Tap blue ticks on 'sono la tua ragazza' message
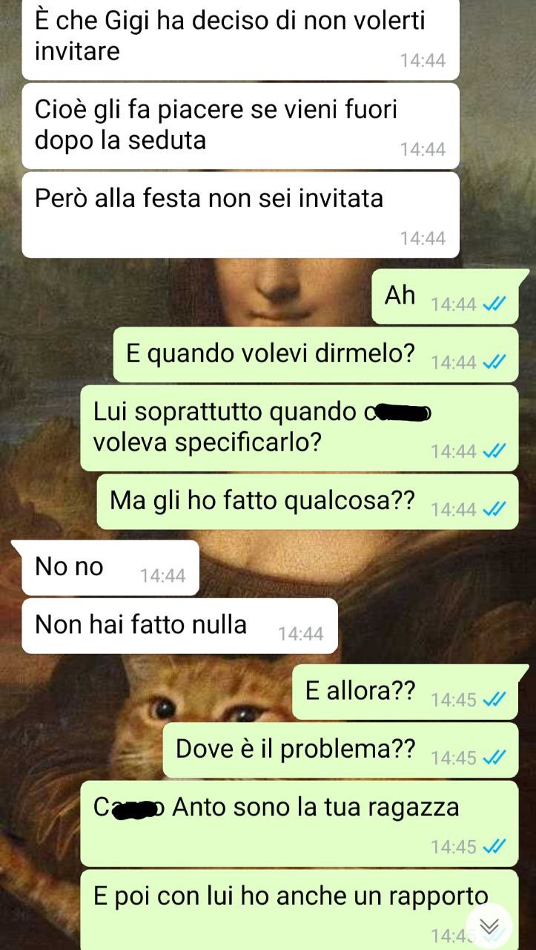 [x=494, y=847]
